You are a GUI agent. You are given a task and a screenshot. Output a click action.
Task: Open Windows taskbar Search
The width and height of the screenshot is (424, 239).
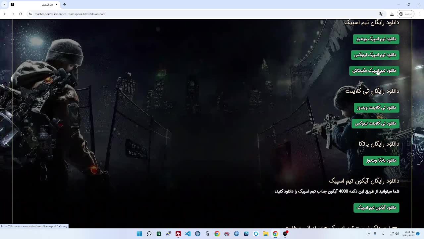[149, 234]
